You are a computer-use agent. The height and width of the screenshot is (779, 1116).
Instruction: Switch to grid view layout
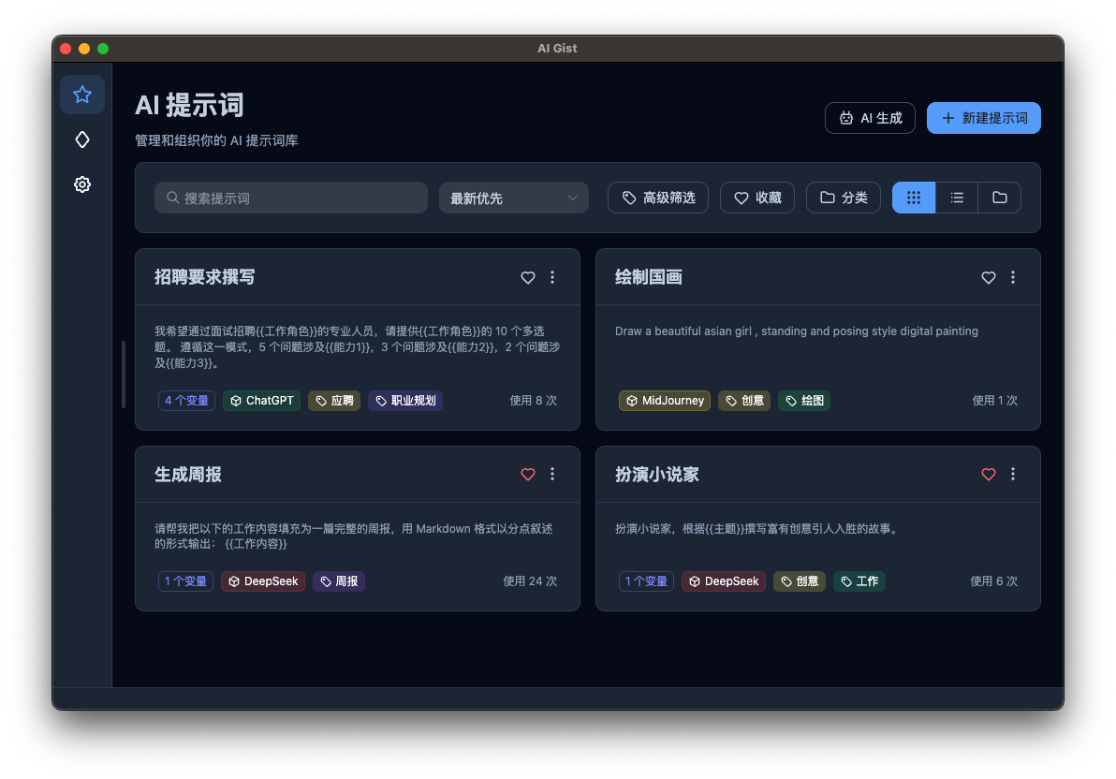[913, 198]
